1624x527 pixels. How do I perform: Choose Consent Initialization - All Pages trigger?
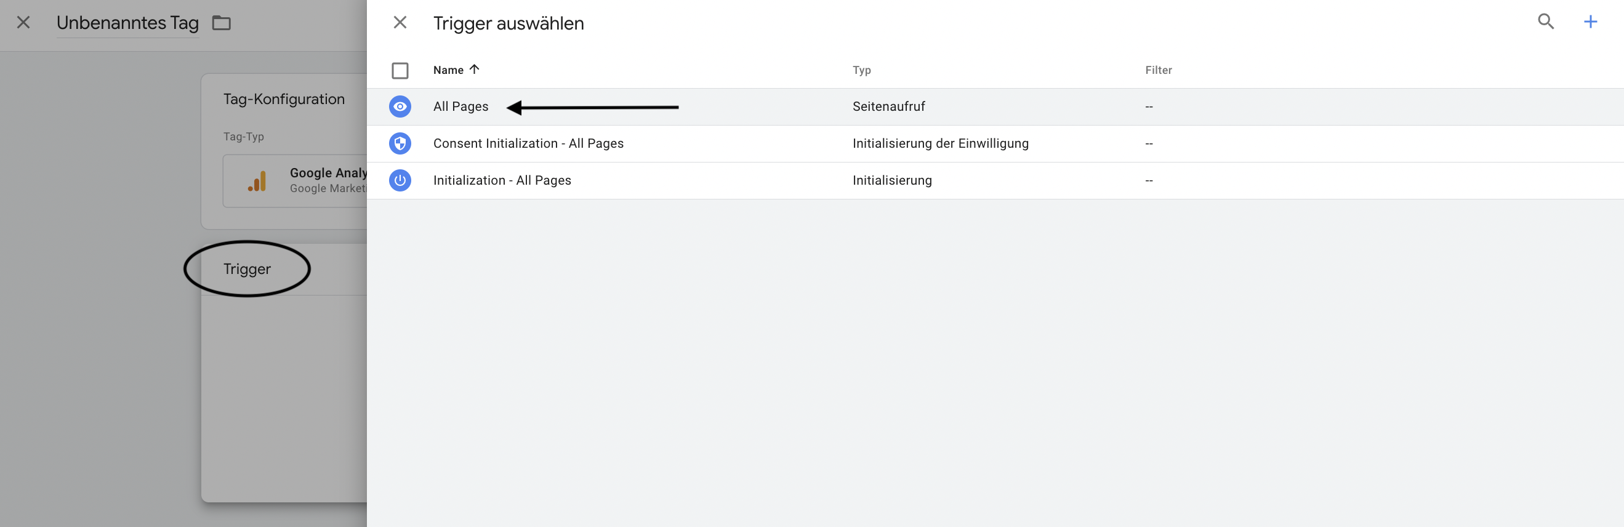(x=528, y=143)
